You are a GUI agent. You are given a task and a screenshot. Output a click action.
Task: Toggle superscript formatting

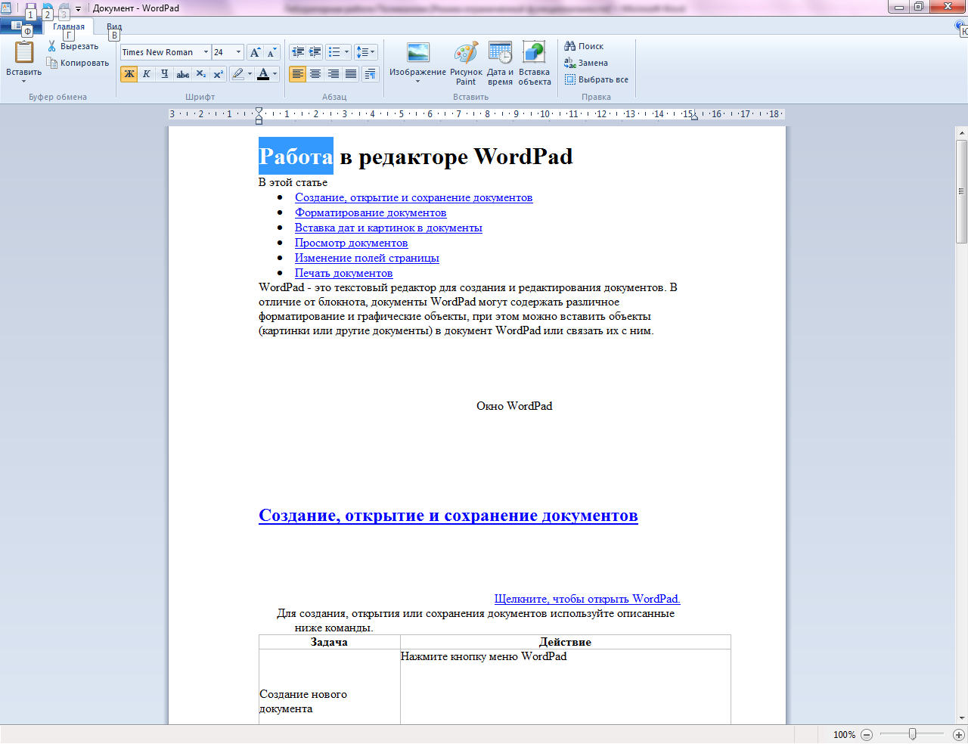(x=218, y=74)
